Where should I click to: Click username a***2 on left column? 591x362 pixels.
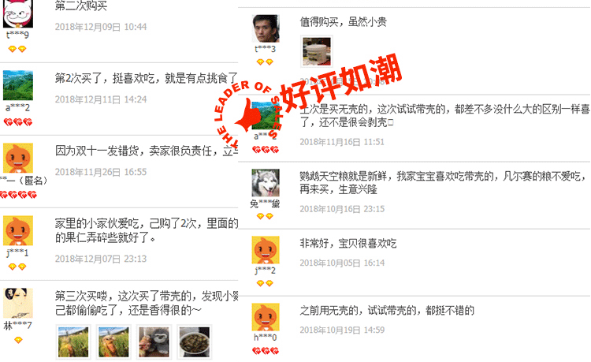point(17,108)
